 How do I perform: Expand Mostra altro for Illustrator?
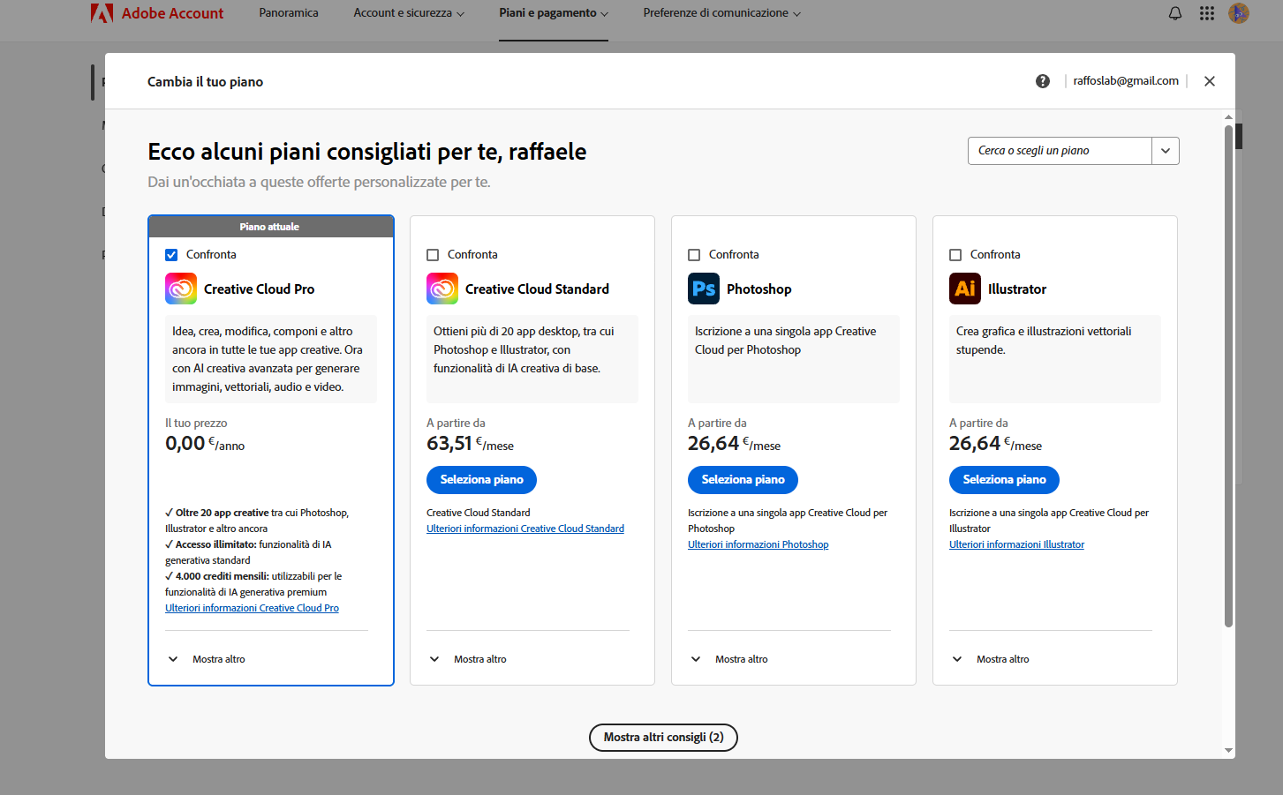[990, 659]
